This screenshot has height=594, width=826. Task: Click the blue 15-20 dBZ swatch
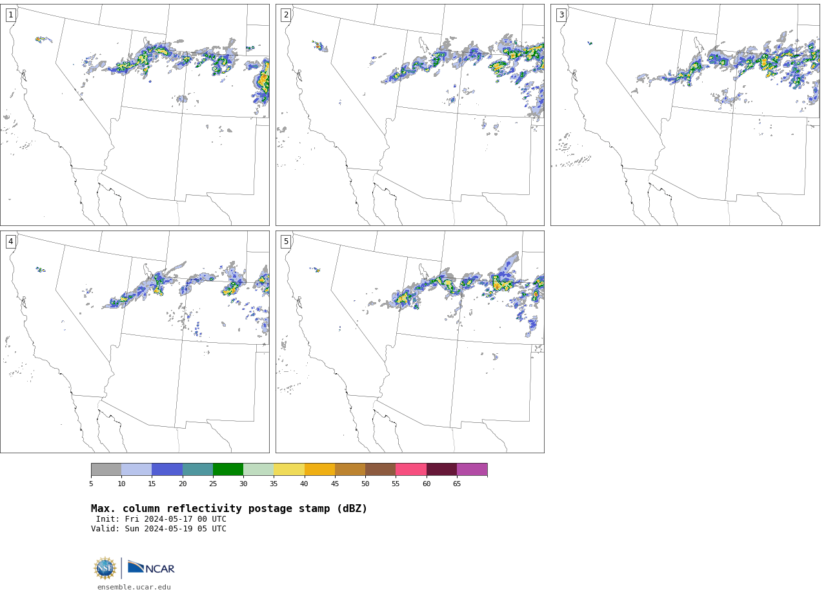[167, 469]
